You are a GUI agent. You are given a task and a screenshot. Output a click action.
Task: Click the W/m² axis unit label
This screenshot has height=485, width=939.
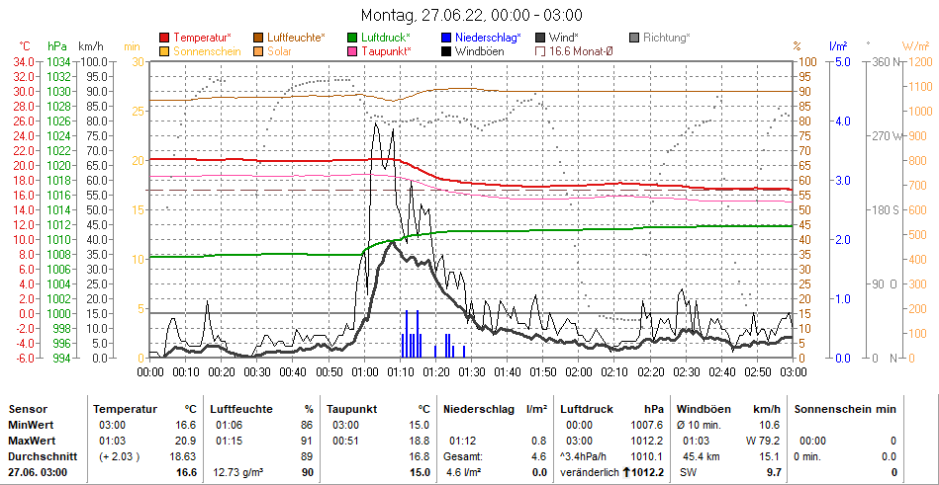coord(914,46)
